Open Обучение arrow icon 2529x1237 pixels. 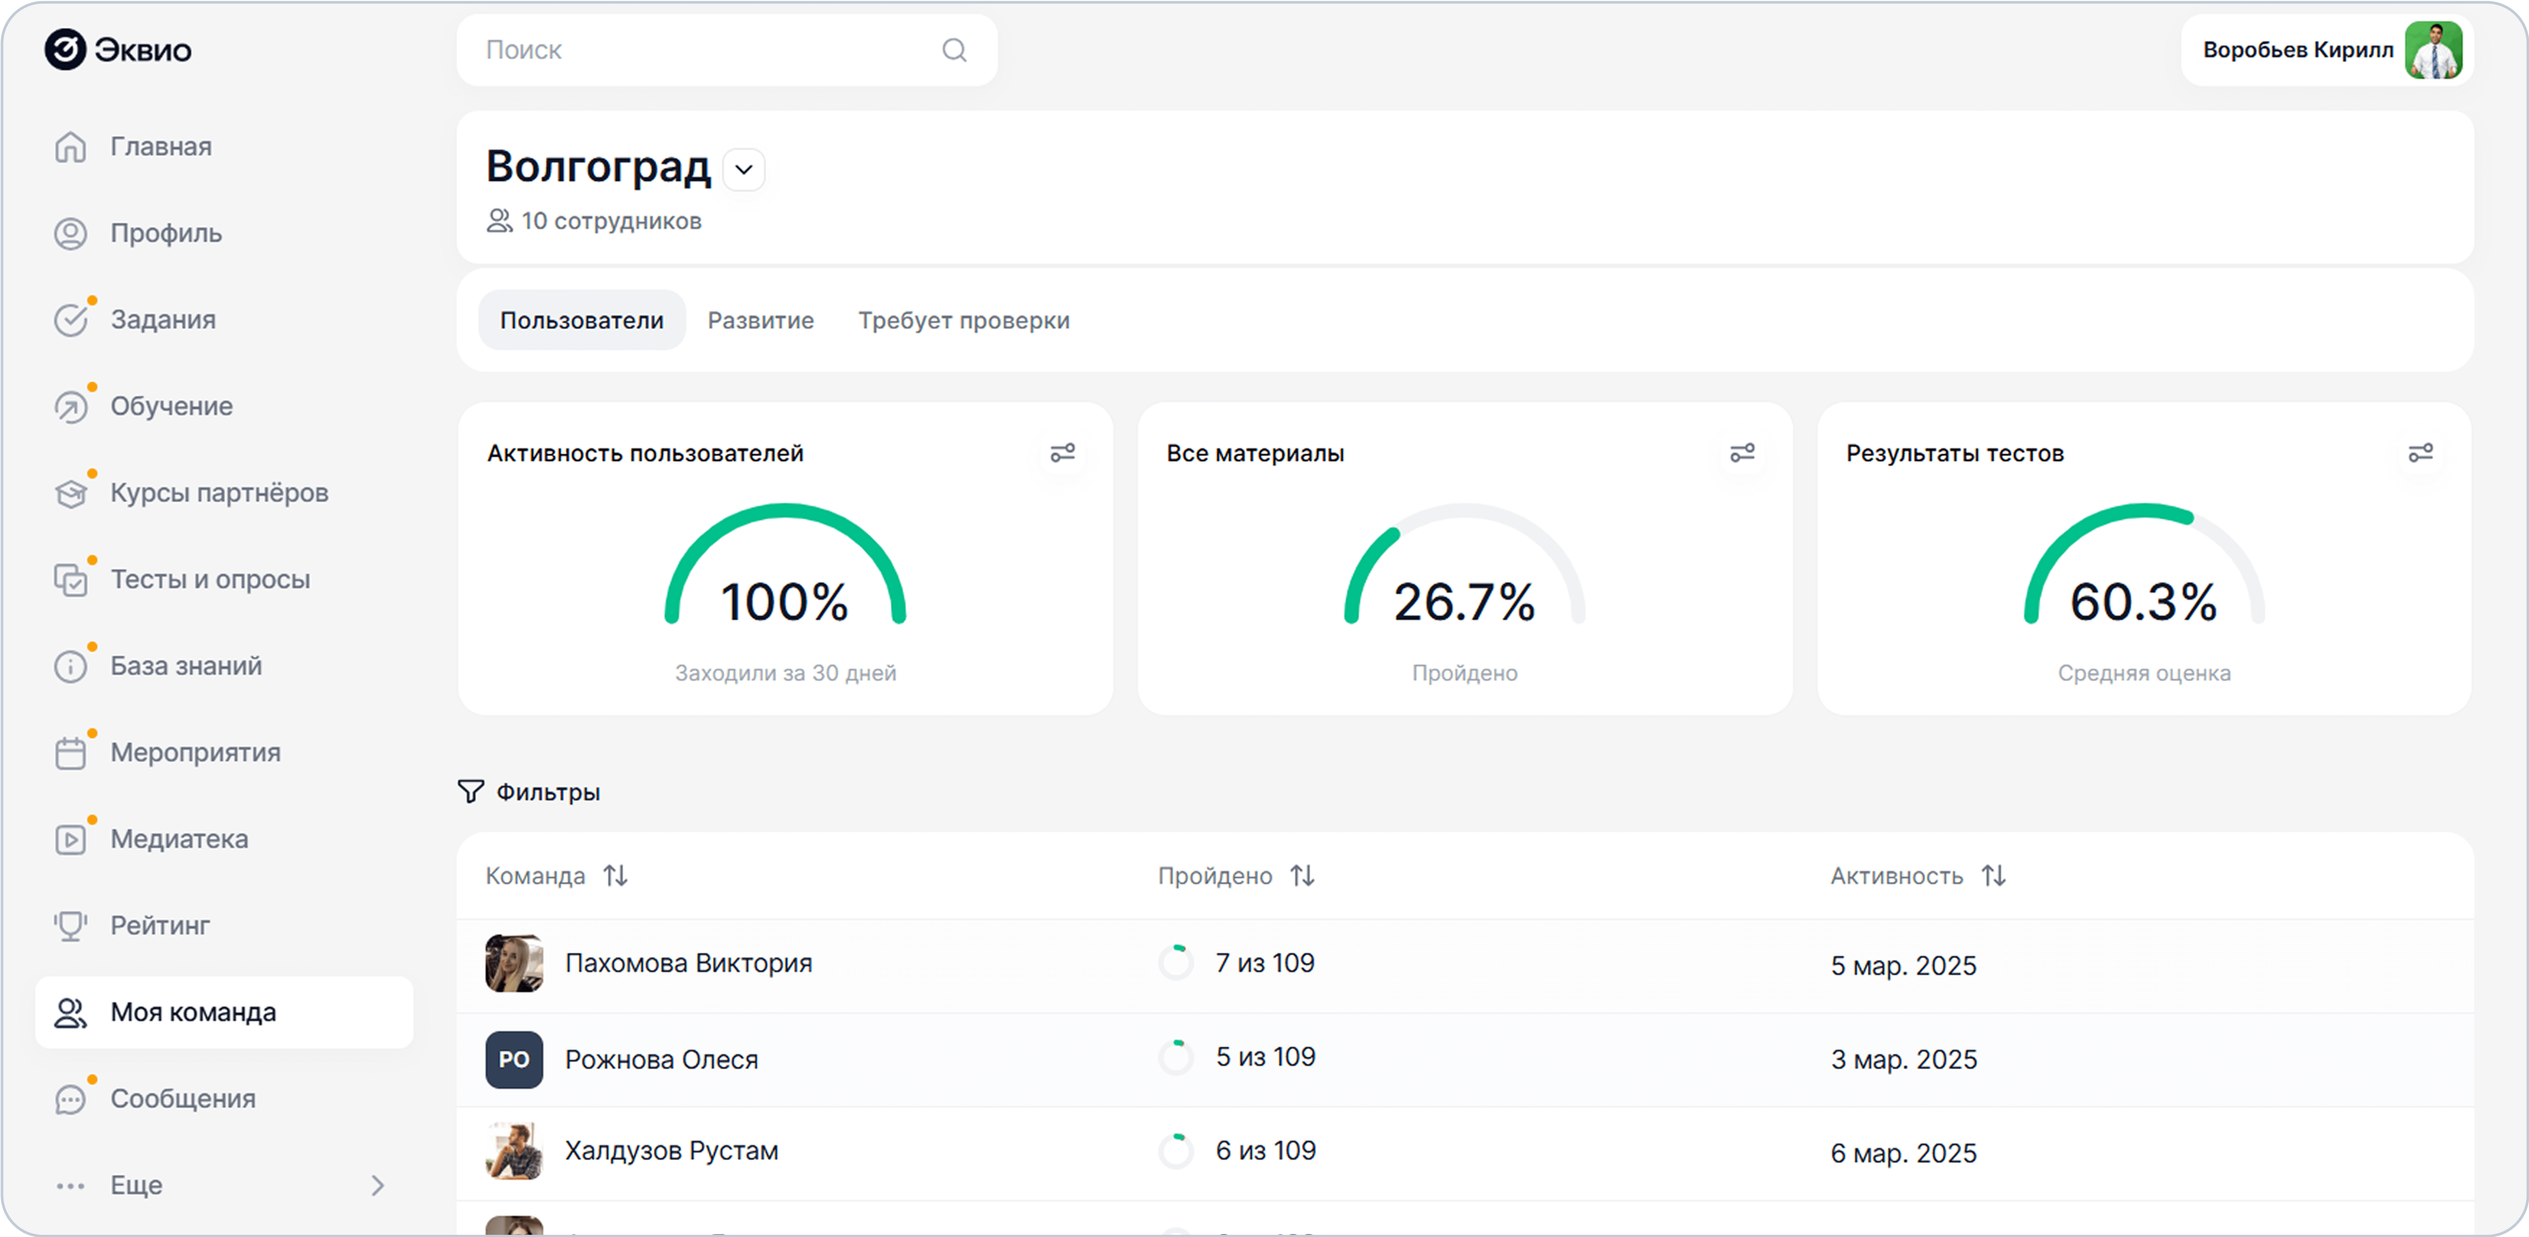(x=71, y=406)
